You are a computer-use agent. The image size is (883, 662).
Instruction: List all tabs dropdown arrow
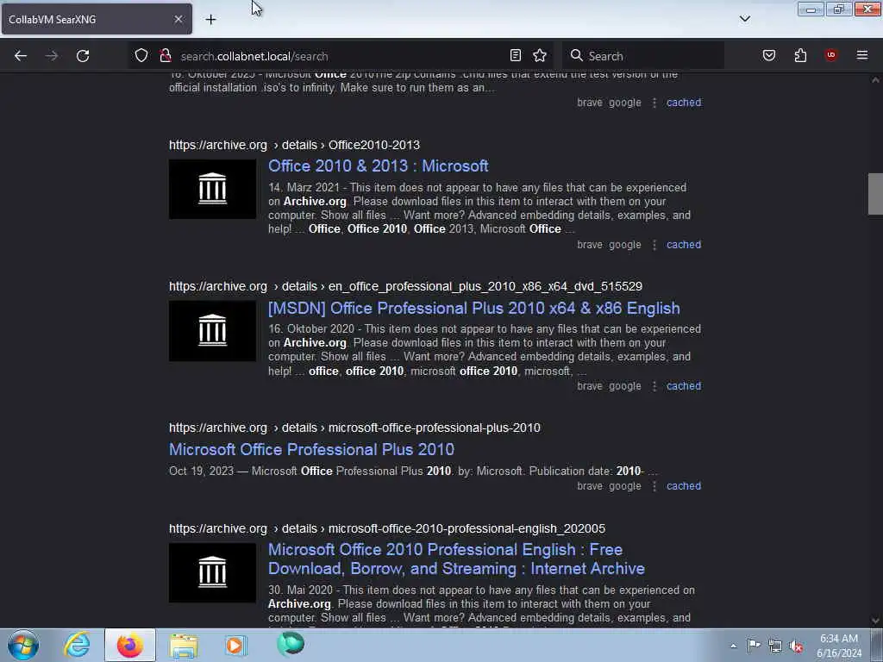point(744,19)
